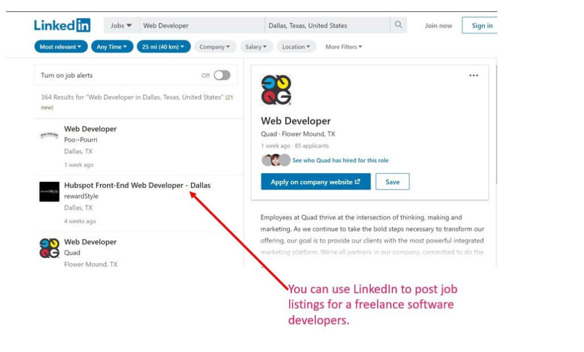This screenshot has width=584, height=352.
Task: Open the More Filters dropdown
Action: point(344,47)
